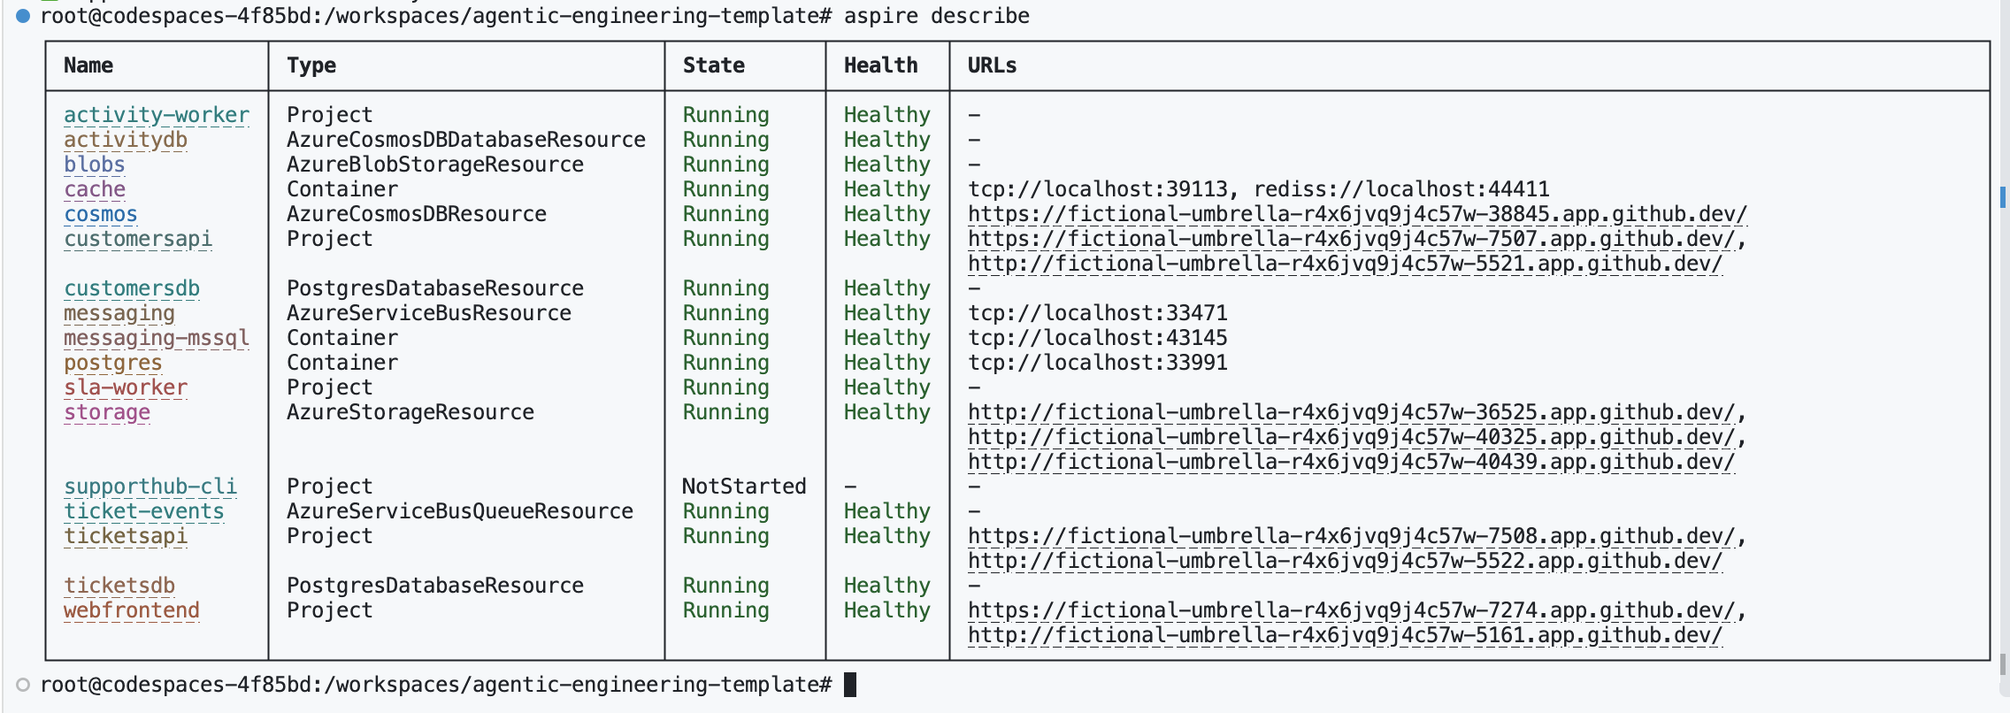Open the ticketsapi https URL with port 7508
Image resolution: width=2010 pixels, height=713 pixels.
point(1352,536)
